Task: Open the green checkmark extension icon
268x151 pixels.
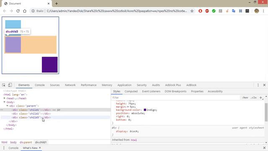Action: (x=214, y=11)
